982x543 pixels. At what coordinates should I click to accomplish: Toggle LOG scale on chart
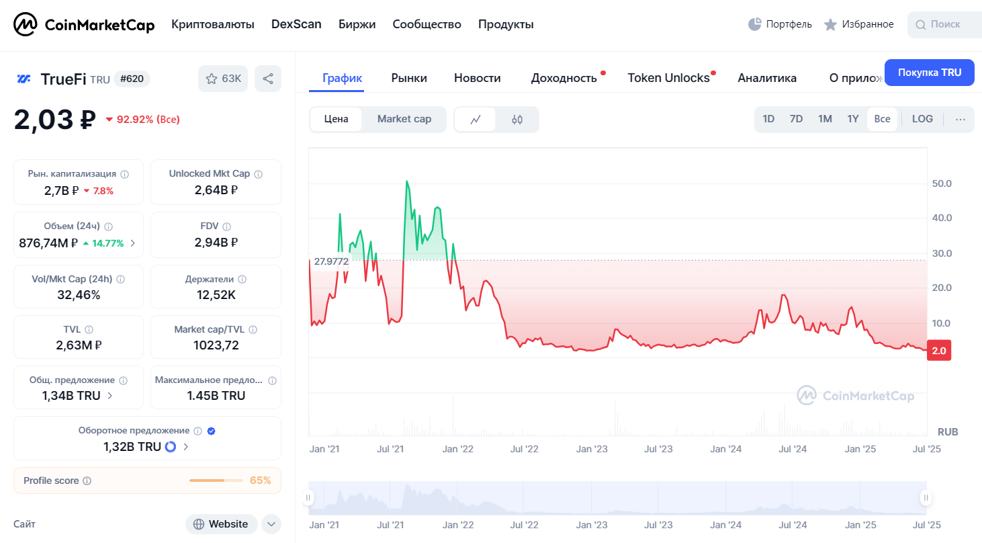[x=922, y=119]
